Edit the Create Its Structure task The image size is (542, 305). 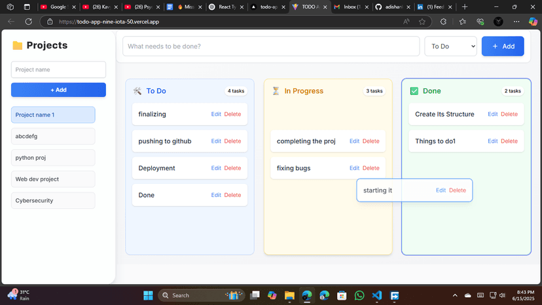pos(492,114)
